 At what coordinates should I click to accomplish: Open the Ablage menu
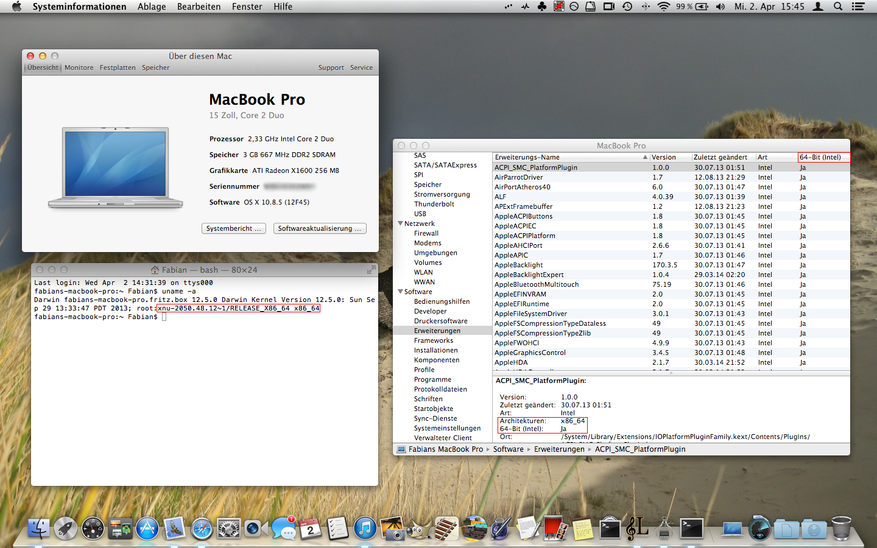tap(152, 7)
